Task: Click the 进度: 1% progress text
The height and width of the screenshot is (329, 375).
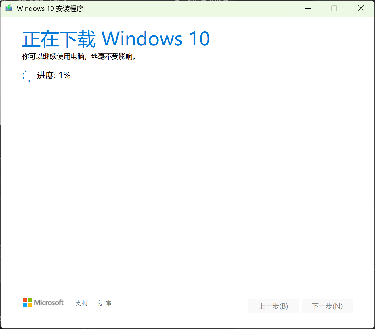Action: [x=54, y=75]
